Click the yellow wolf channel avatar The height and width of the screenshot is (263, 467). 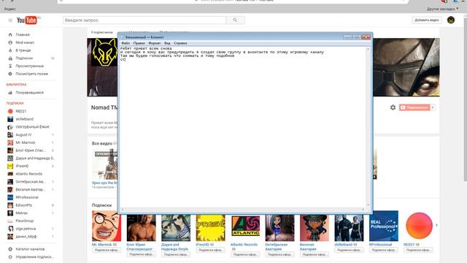pyautogui.click(x=104, y=52)
